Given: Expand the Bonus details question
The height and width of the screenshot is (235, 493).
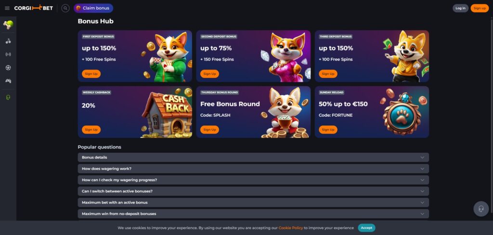Looking at the screenshot, I should tap(253, 158).
